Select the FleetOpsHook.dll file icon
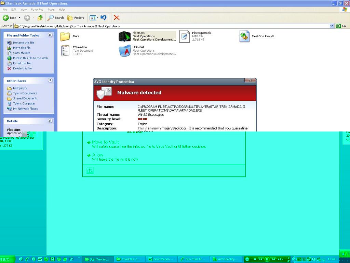This screenshot has width=350, height=263. point(244,36)
